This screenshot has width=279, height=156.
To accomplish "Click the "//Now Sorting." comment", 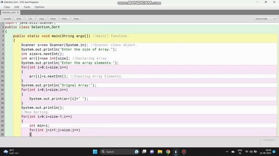I will (x=35, y=112).
